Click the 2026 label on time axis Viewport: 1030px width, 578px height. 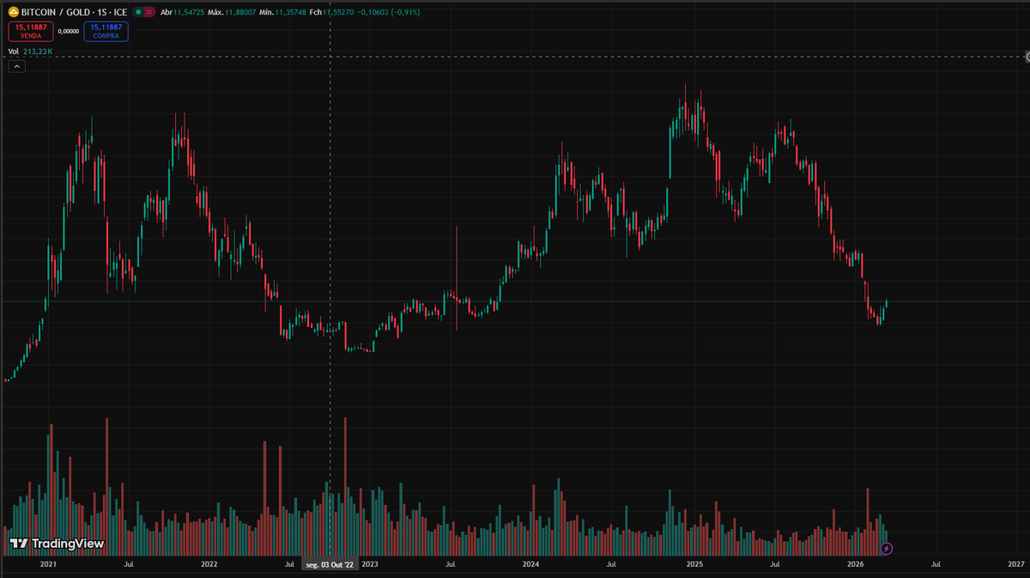click(855, 565)
